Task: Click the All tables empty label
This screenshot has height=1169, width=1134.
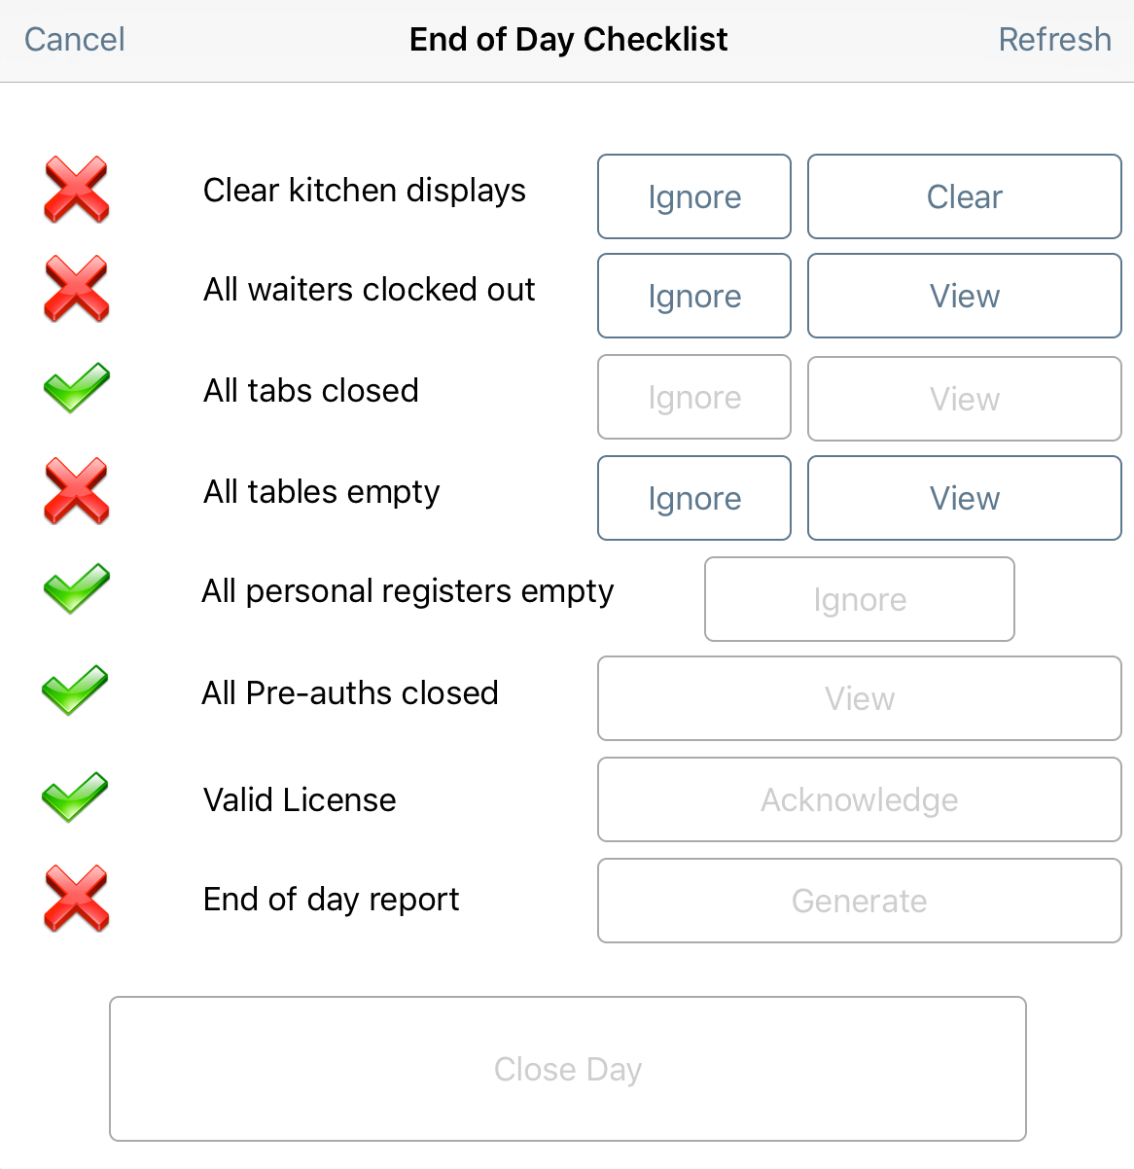Action: [321, 492]
